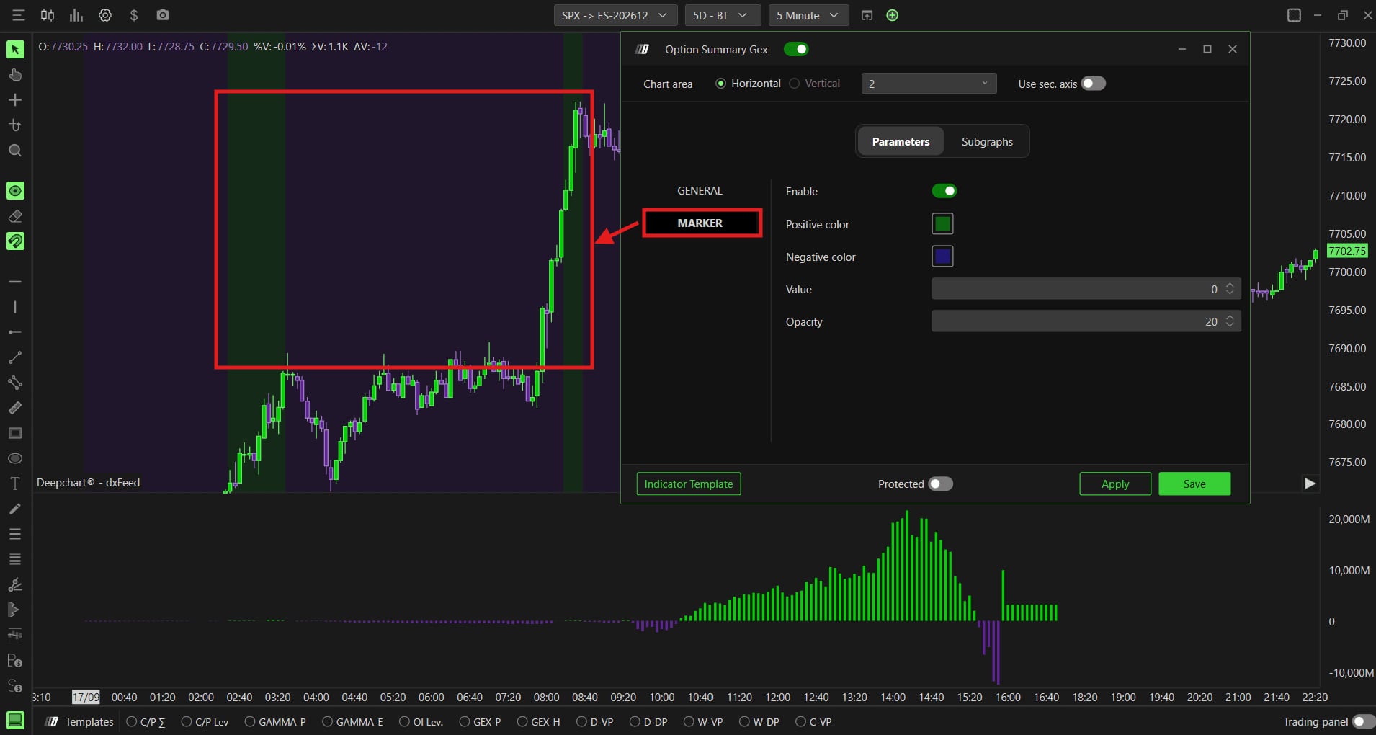Screen dimensions: 1376x735
Task: Toggle the marker Enable switch
Action: pos(944,191)
